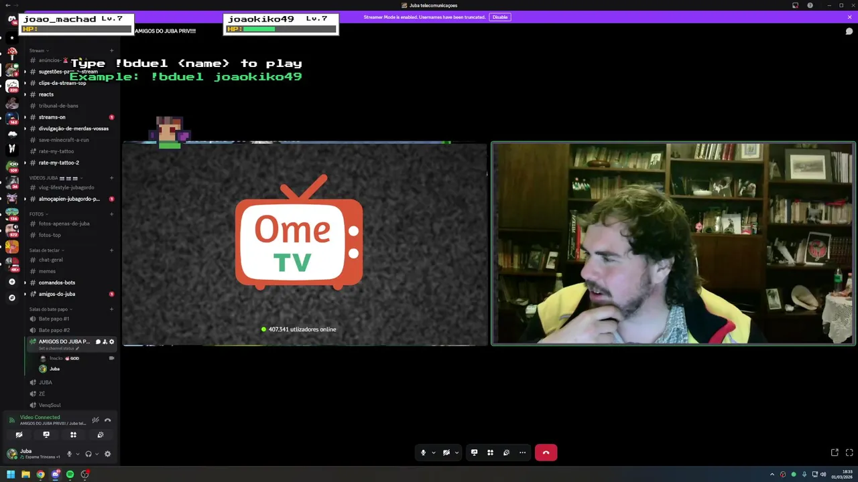Collapse the Stream category
Viewport: 858px width, 482px height.
tap(39, 50)
